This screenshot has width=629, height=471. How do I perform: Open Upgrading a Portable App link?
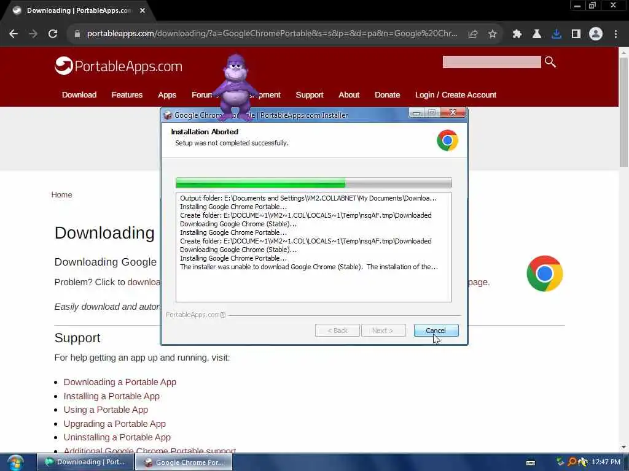click(x=115, y=424)
